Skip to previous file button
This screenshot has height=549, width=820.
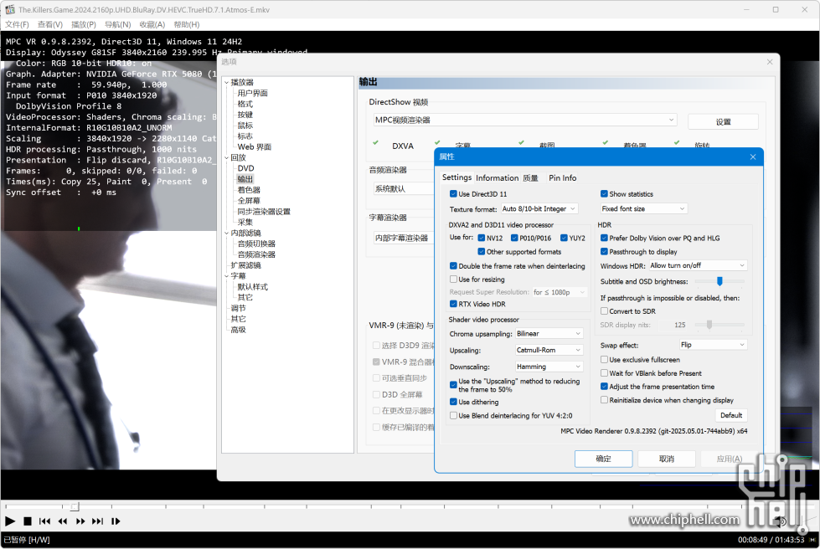44,521
